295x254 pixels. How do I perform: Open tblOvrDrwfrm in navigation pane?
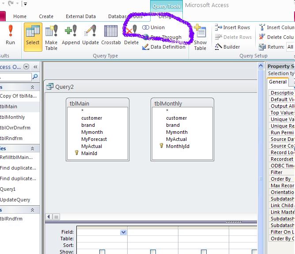[x=19, y=128]
